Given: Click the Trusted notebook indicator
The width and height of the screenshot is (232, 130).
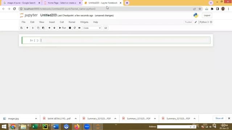Looking at the screenshot, I should [188, 22].
